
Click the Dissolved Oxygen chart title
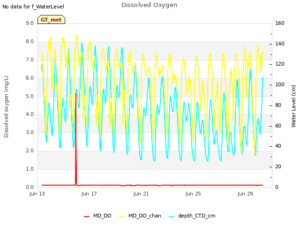[x=149, y=5]
